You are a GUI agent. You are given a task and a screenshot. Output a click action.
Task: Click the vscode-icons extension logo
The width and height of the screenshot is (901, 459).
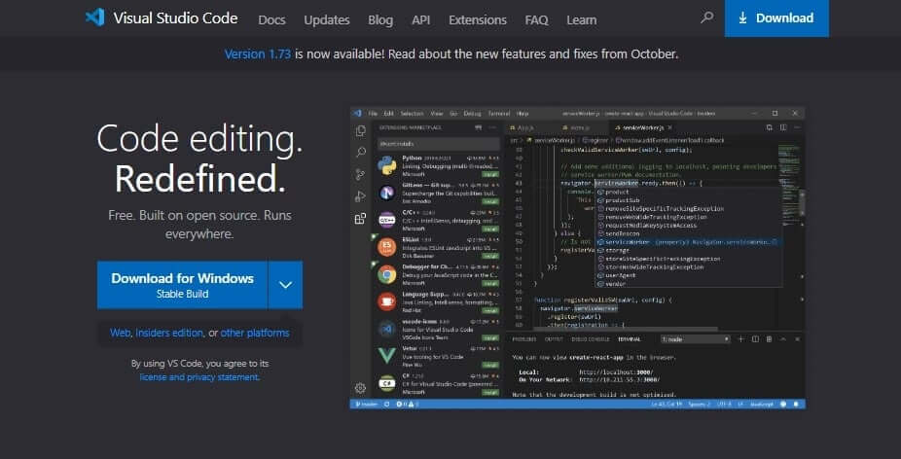[x=386, y=329]
